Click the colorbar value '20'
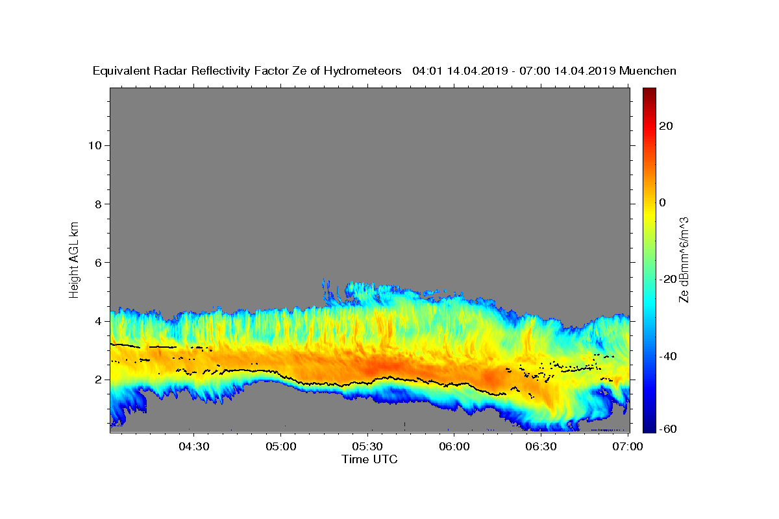The height and width of the screenshot is (519, 779). pyautogui.click(x=666, y=126)
